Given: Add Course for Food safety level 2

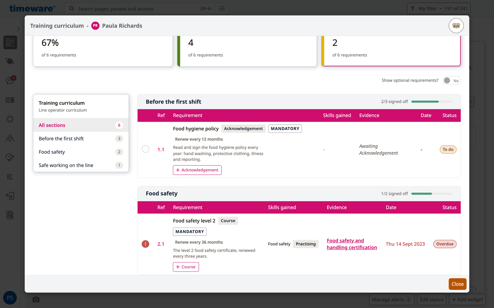Looking at the screenshot, I should tap(186, 267).
